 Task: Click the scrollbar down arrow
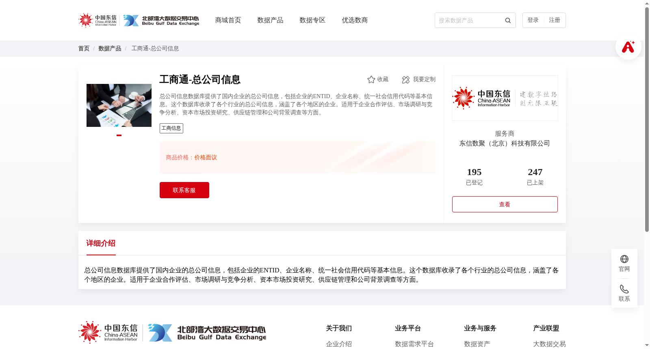coord(647,346)
